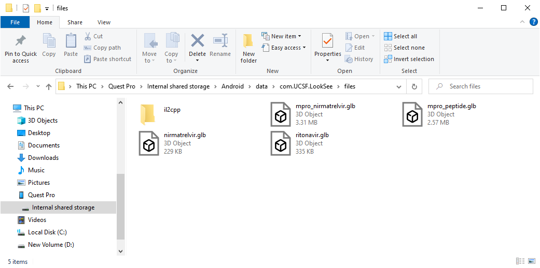Click the Pin to Quick access icon

(21, 41)
